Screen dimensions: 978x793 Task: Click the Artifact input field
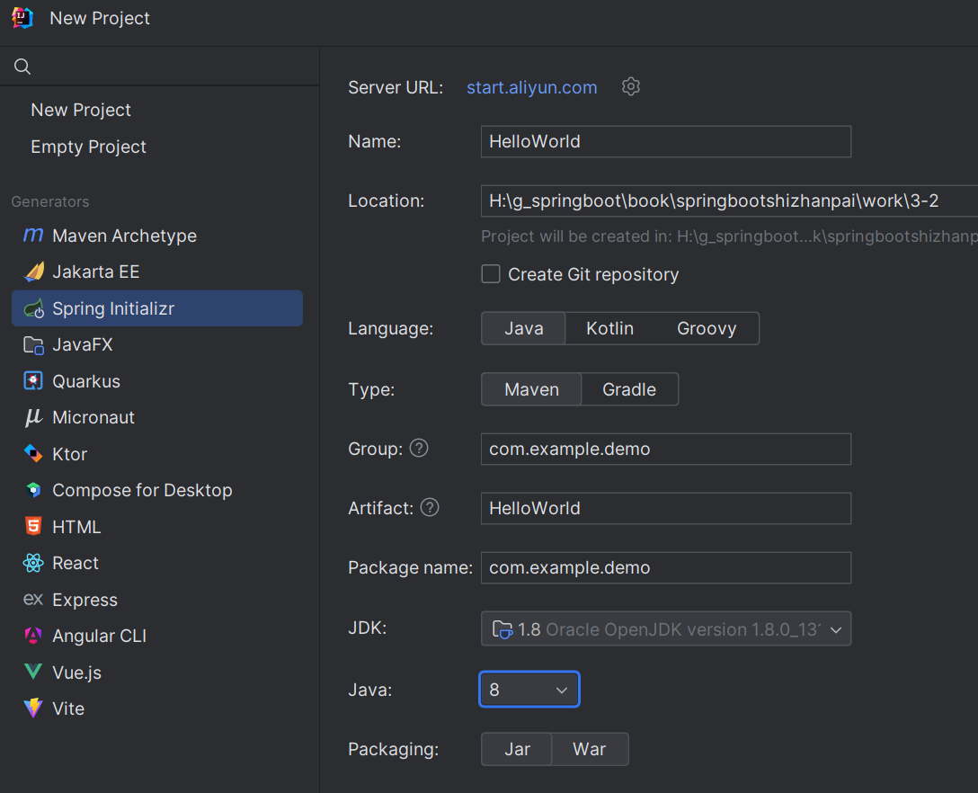click(665, 508)
